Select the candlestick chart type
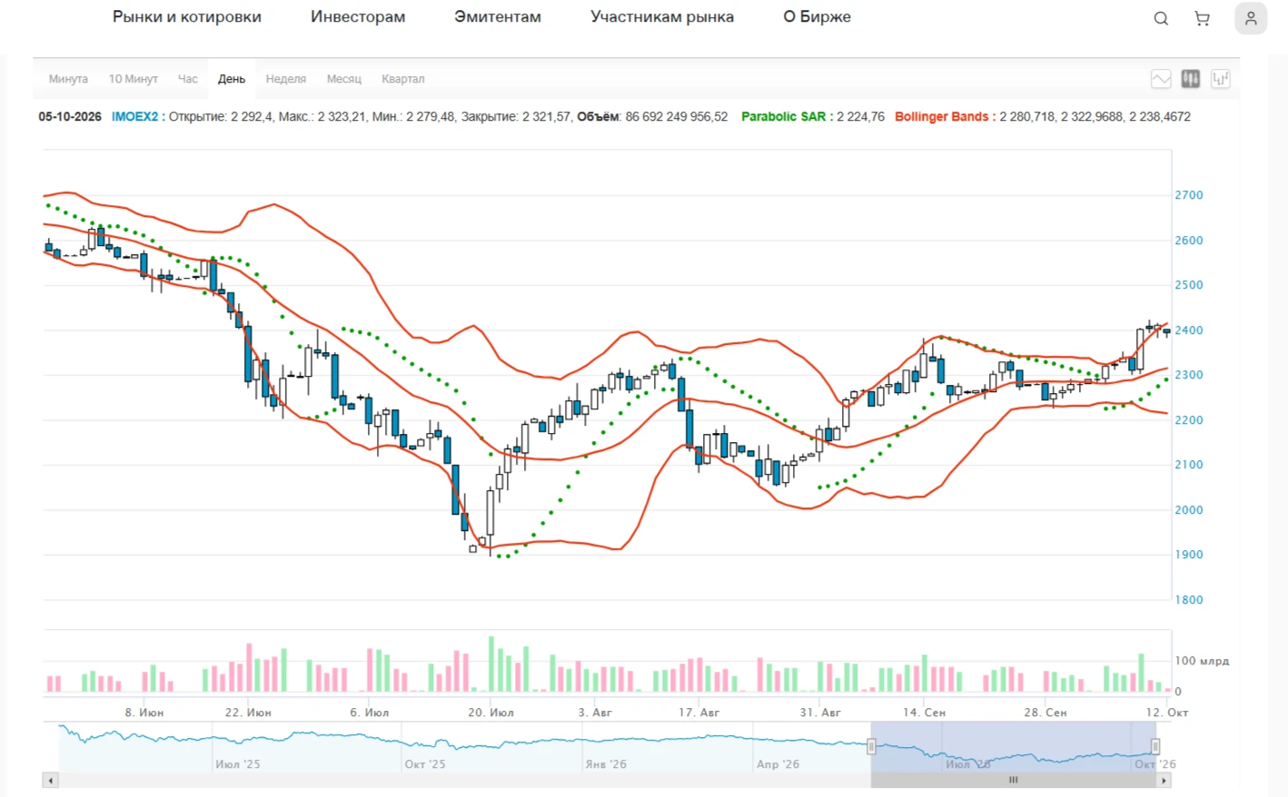 coord(1191,79)
